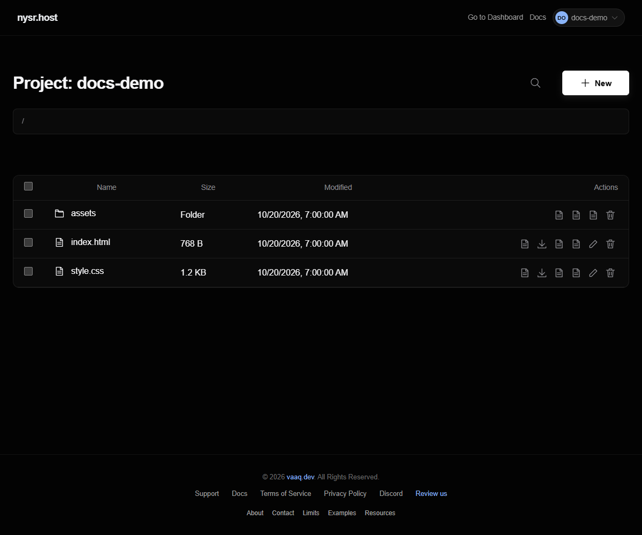Expand the docs-demo account dropdown chevron
Viewport: 642px width, 535px height.
coord(615,18)
